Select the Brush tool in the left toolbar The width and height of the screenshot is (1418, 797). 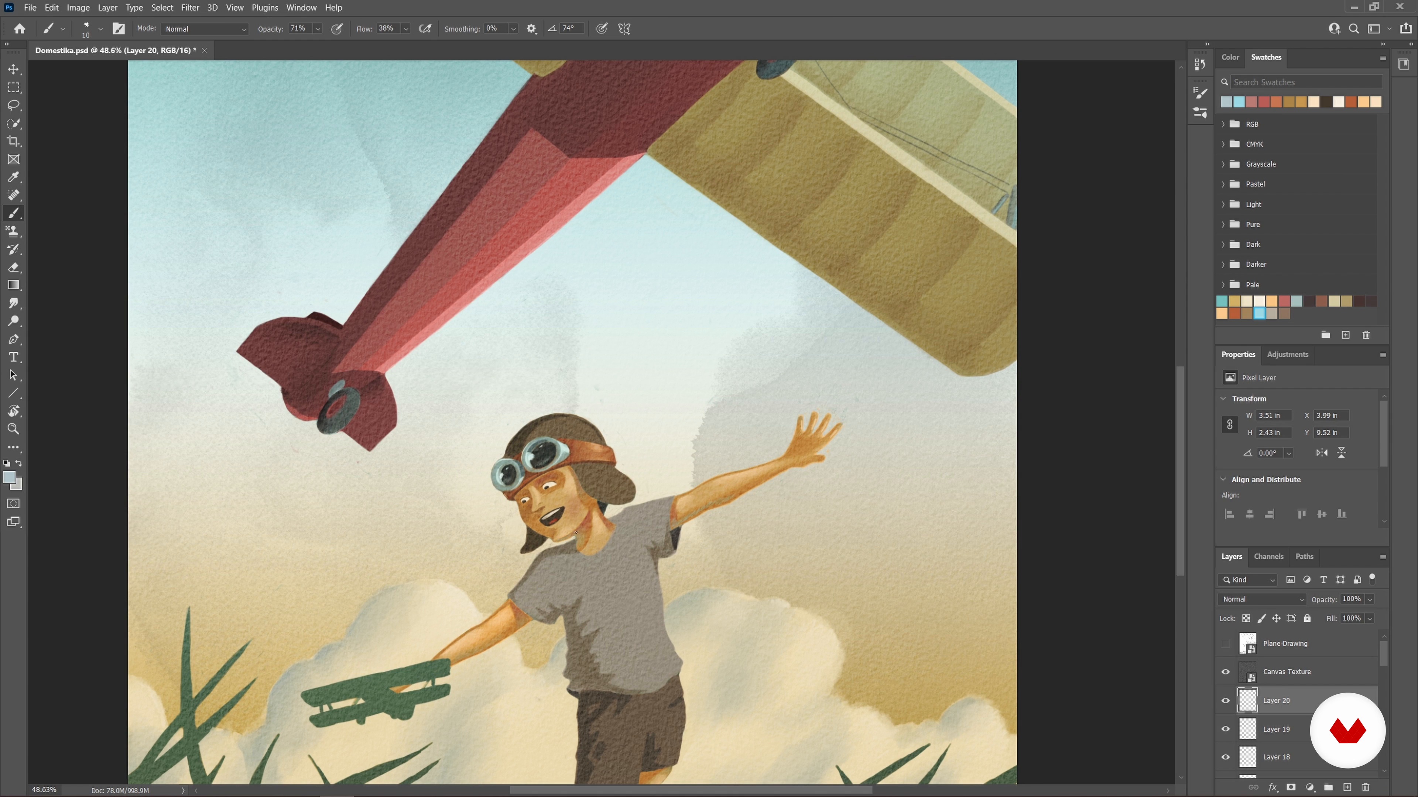pos(14,213)
